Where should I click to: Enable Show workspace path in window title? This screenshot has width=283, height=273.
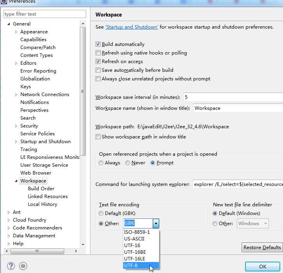[x=98, y=137]
